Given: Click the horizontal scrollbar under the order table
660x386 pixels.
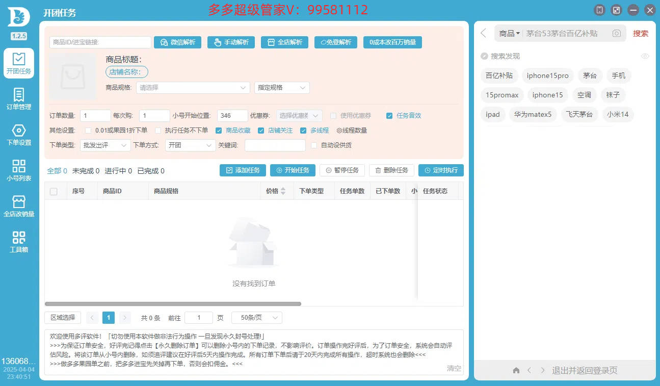Looking at the screenshot, I should tap(173, 304).
